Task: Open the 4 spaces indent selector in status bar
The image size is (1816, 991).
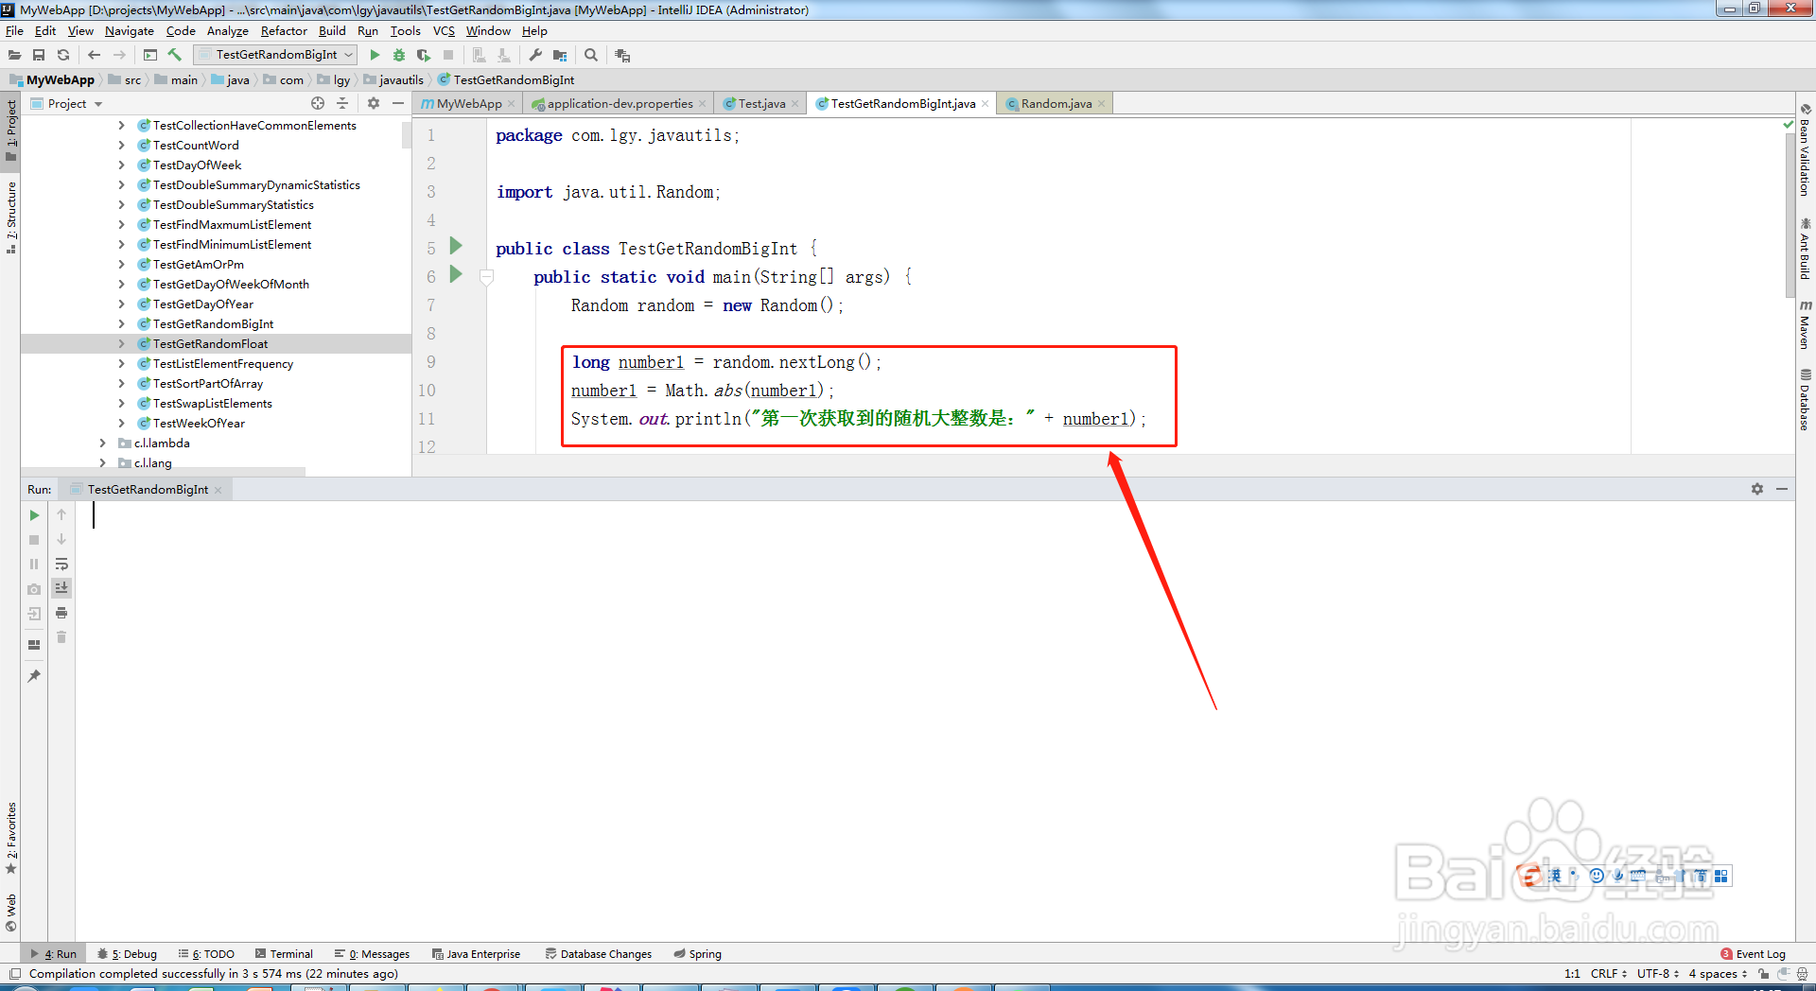Action: [1718, 973]
